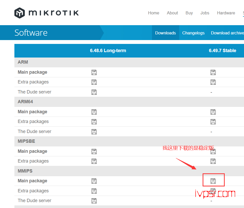Download ARM Main package 6.48.6 Long-term
This screenshot has width=244, height=208.
point(94,72)
